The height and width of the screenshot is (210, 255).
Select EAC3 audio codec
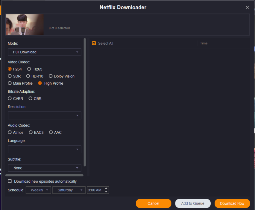point(31,132)
